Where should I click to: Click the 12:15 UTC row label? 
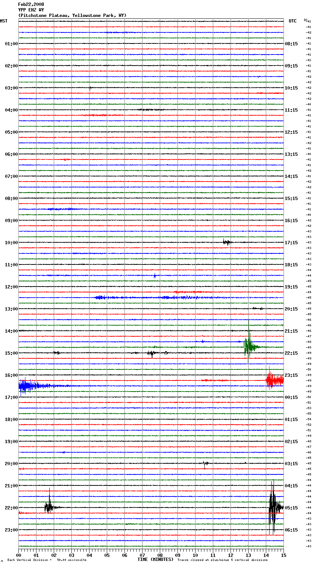click(x=291, y=132)
